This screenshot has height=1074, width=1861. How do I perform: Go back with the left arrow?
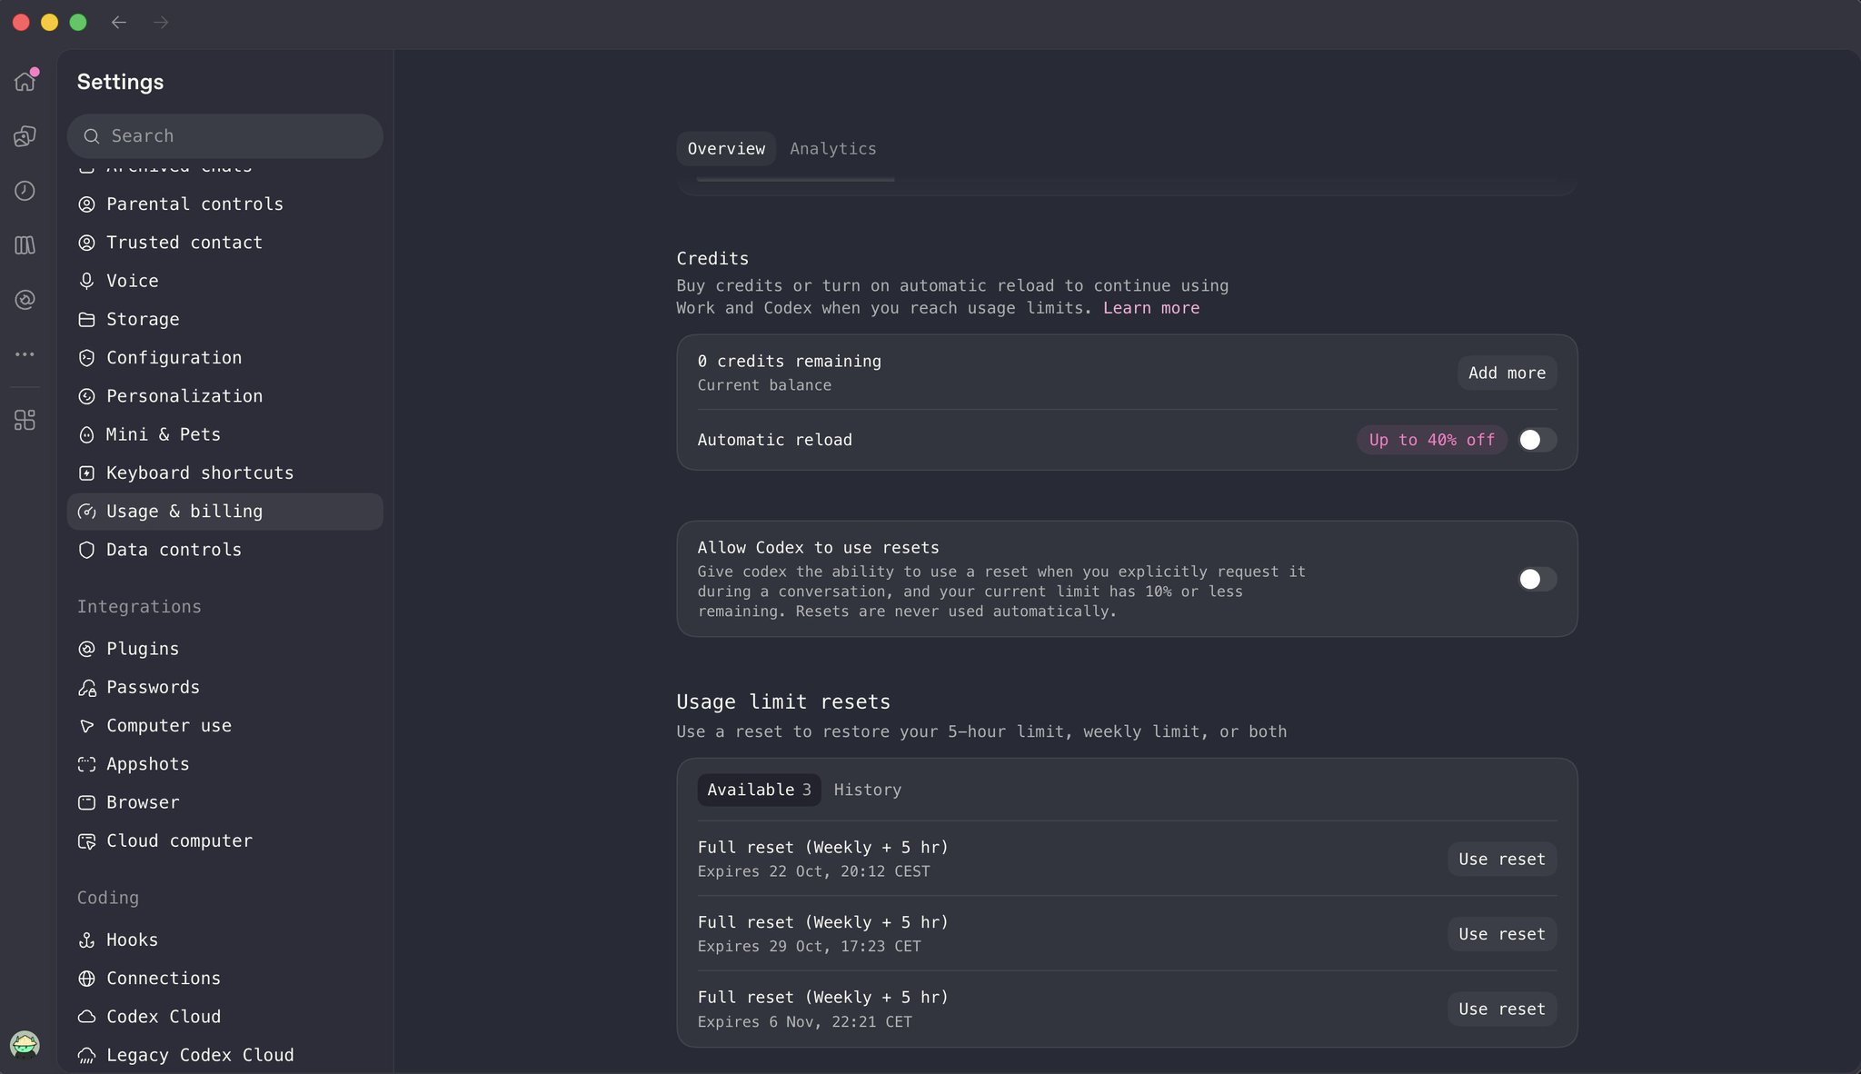click(119, 22)
